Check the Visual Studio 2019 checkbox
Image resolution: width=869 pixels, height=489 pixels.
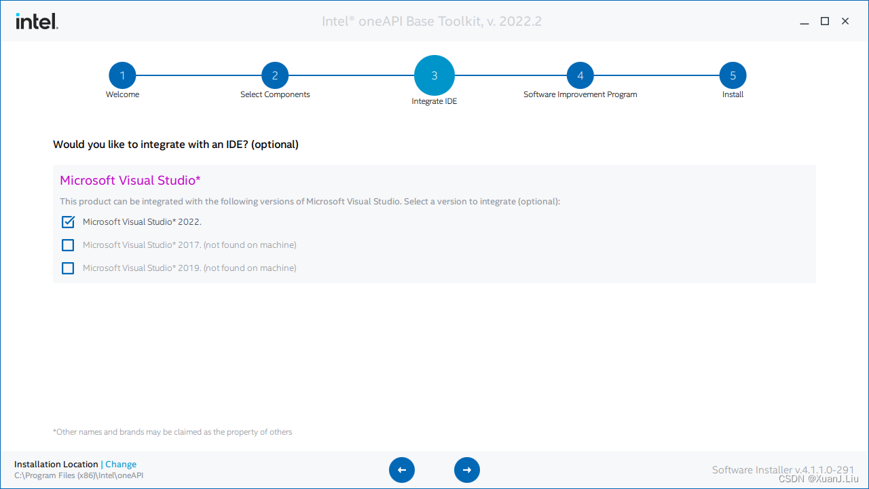(67, 268)
